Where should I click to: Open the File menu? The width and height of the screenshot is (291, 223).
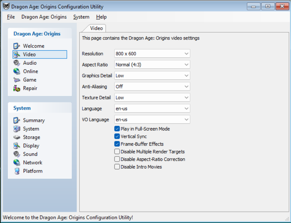pyautogui.click(x=11, y=17)
